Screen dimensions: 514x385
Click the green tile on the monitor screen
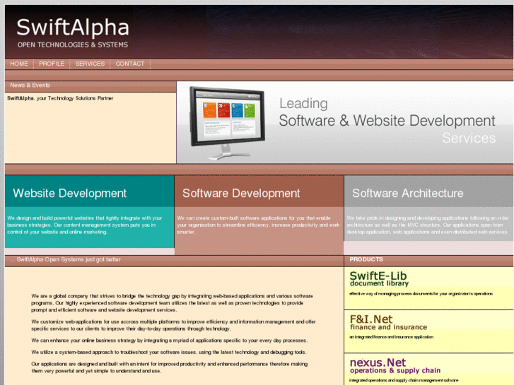224,110
